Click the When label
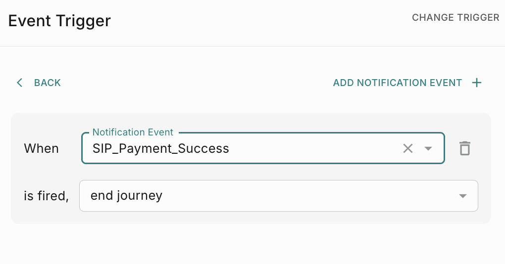Viewport: 505px width, 264px height. pyautogui.click(x=41, y=148)
